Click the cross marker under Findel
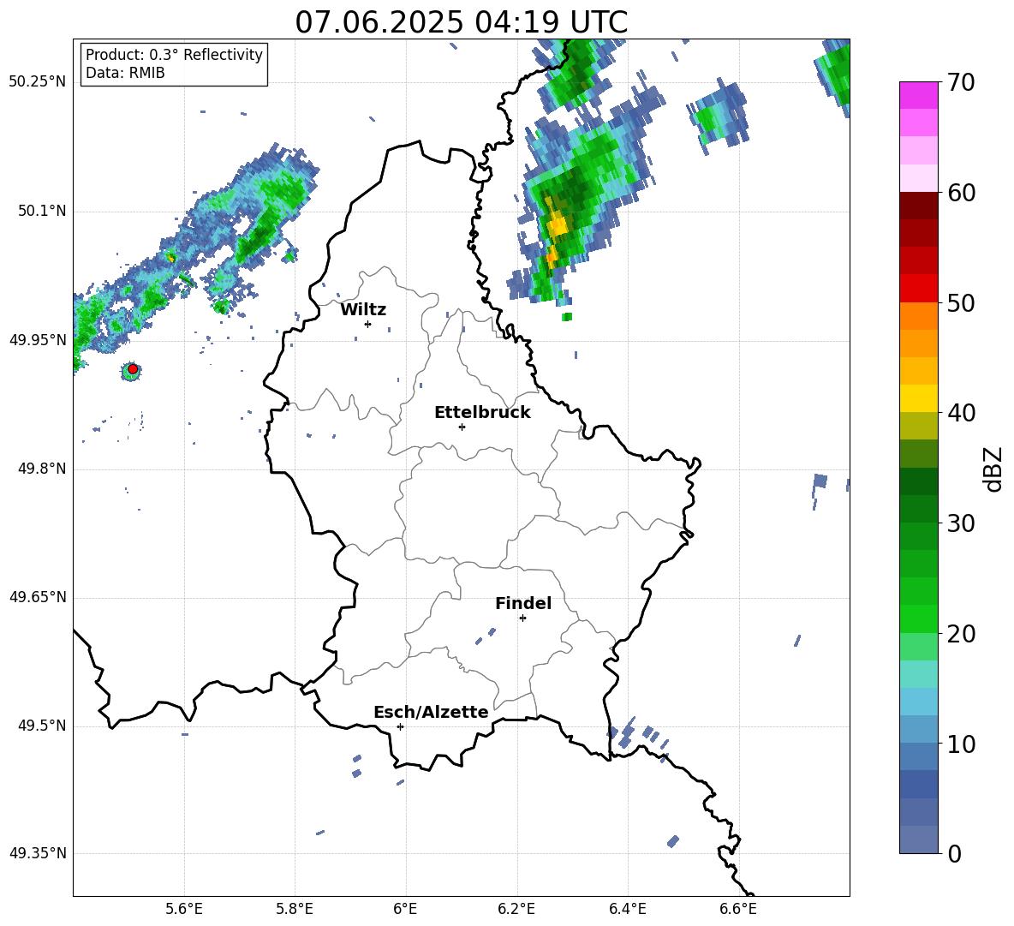 pos(522,618)
